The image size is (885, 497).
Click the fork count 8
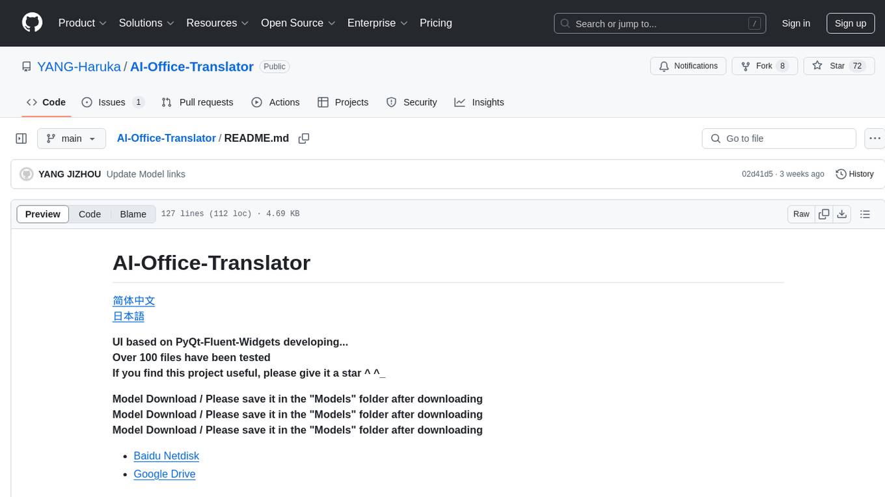[782, 66]
